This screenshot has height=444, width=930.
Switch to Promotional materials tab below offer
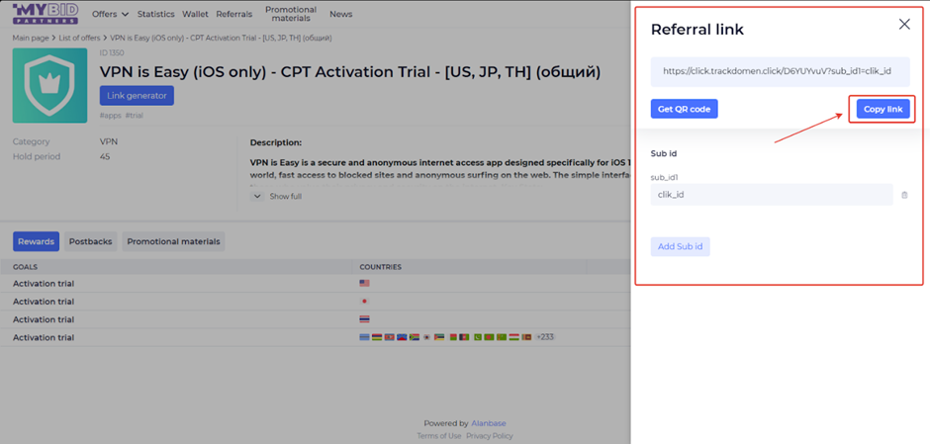pos(174,241)
